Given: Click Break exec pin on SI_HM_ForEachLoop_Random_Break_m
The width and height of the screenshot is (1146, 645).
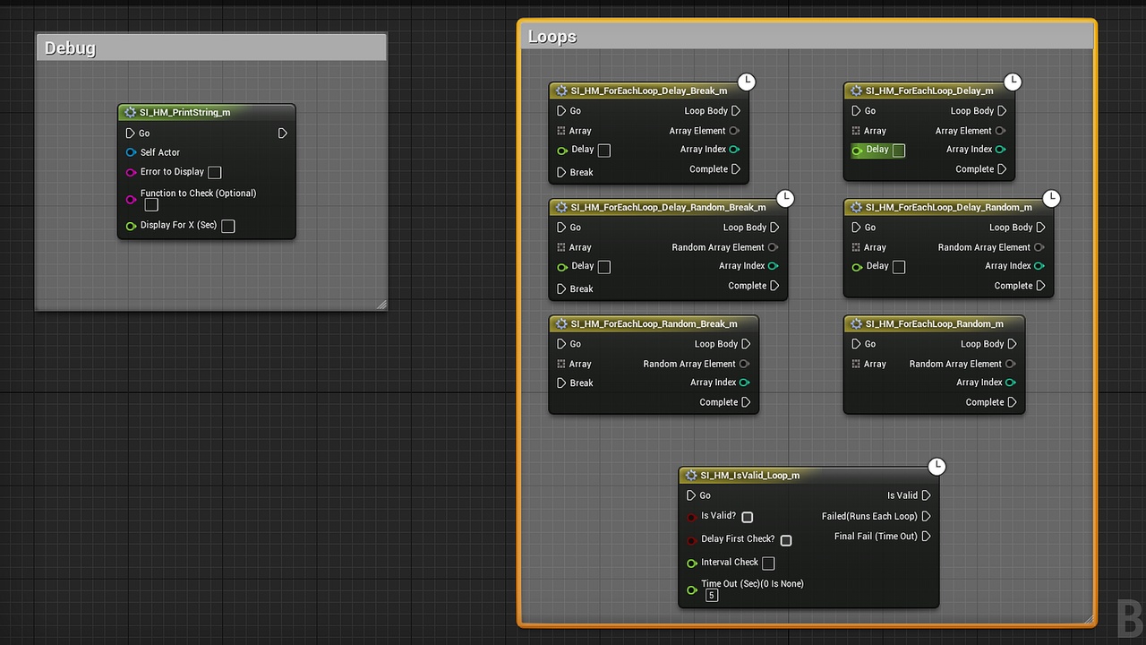Looking at the screenshot, I should coord(561,383).
